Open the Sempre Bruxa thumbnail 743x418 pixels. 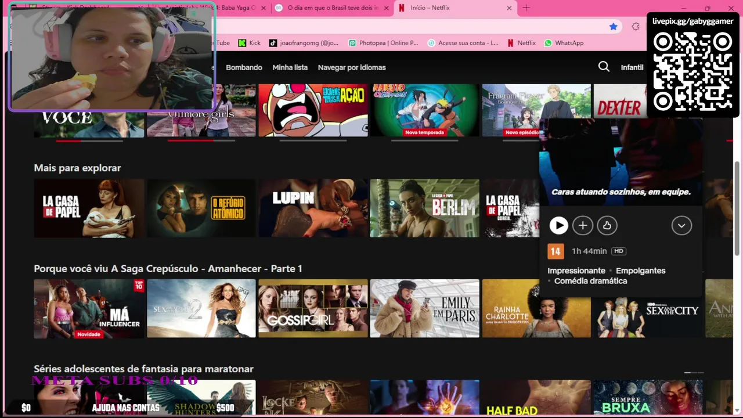[648, 398]
